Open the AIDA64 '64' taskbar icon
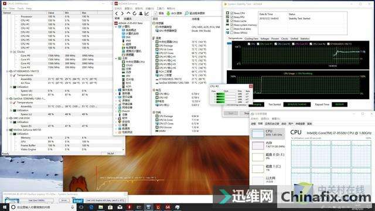 [168, 207]
